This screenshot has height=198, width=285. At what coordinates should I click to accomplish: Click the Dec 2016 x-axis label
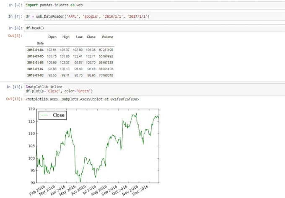(140, 190)
